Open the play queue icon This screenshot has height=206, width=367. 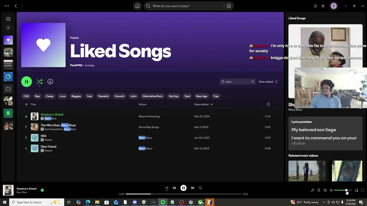319,190
